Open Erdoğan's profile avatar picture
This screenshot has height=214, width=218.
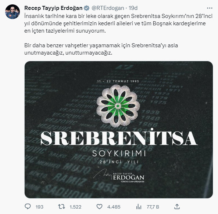coord(12,12)
